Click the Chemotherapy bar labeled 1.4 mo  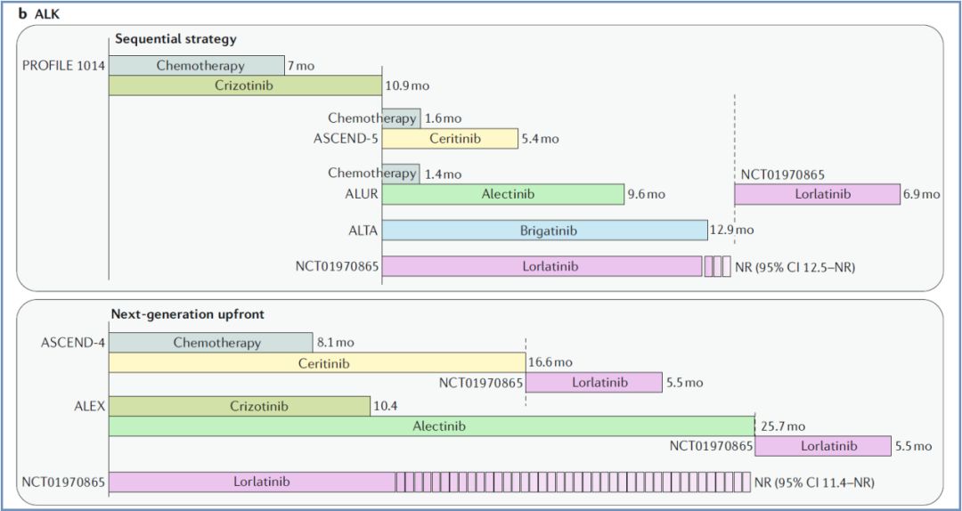coord(401,174)
